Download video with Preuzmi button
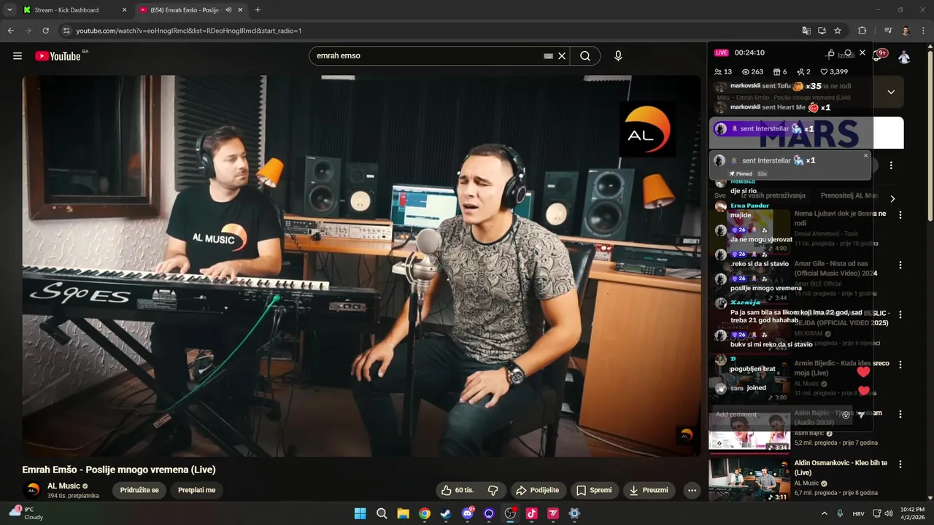The width and height of the screenshot is (934, 525). (x=649, y=490)
